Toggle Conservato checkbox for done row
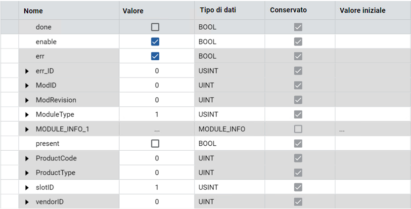The height and width of the screenshot is (209, 411). click(298, 27)
